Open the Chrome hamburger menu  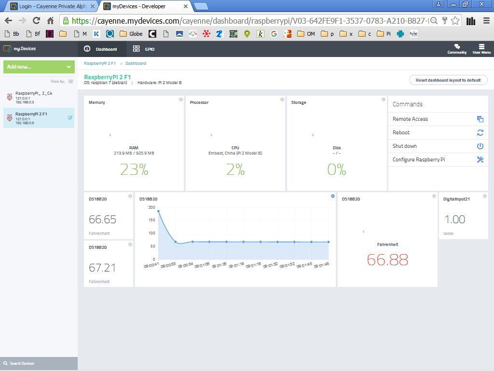(486, 21)
